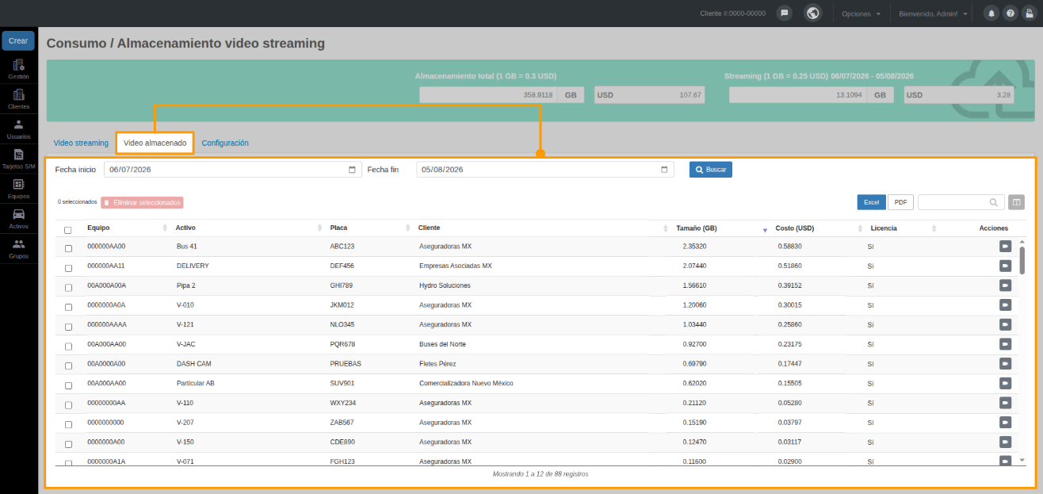This screenshot has height=494, width=1043.
Task: Click the globe language icon
Action: [x=812, y=13]
